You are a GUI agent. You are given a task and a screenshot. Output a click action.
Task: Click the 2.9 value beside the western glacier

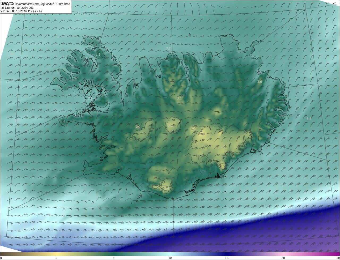138,127
